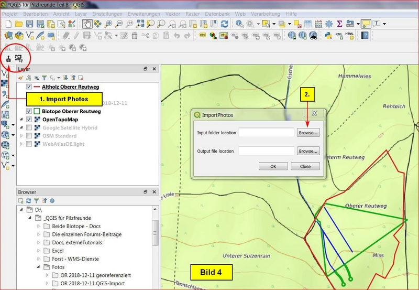Open the Python console

tap(328, 35)
